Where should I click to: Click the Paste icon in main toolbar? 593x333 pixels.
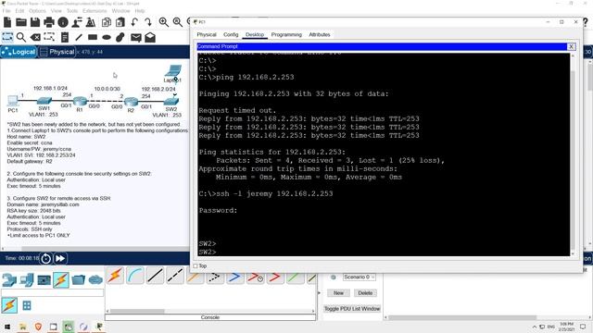click(x=120, y=22)
